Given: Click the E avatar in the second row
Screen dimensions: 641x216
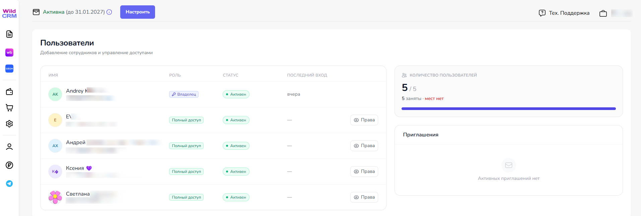Looking at the screenshot, I should click(x=55, y=120).
